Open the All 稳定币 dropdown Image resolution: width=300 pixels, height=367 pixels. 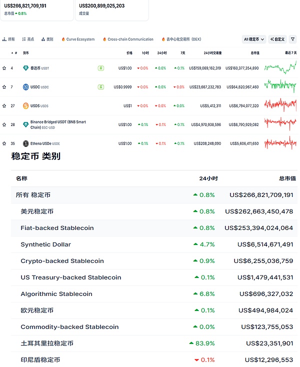coord(254,39)
